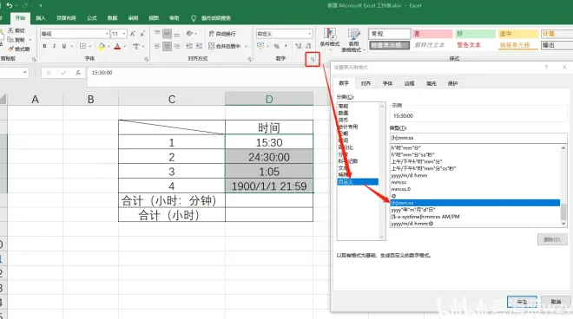Open Conditional Formatting (条件格式)
This screenshot has height=319, width=573.
tap(330, 38)
